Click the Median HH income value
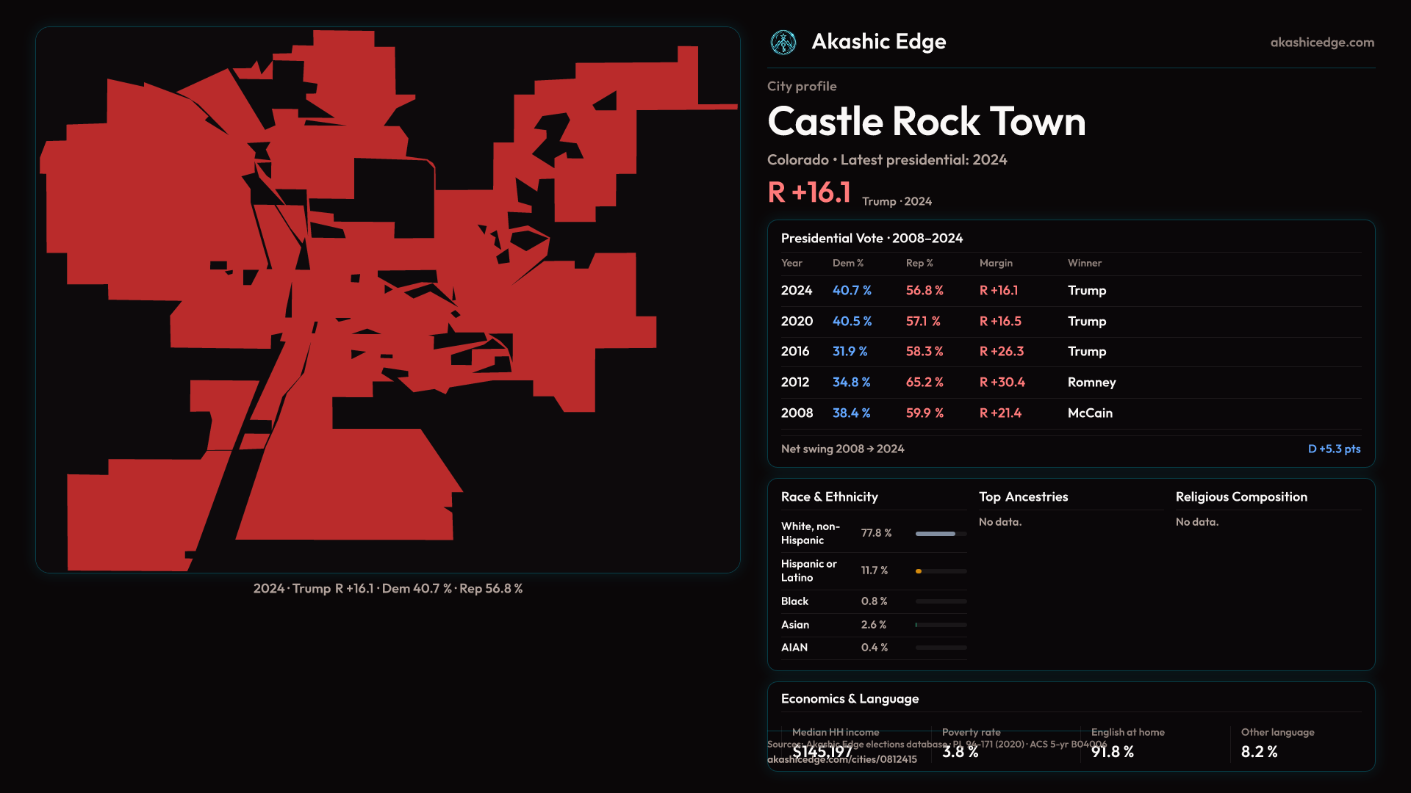 coord(822,752)
